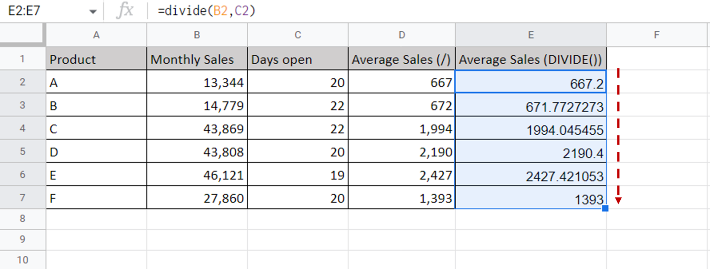Click row 3 header
This screenshot has height=269, width=710.
click(x=23, y=106)
